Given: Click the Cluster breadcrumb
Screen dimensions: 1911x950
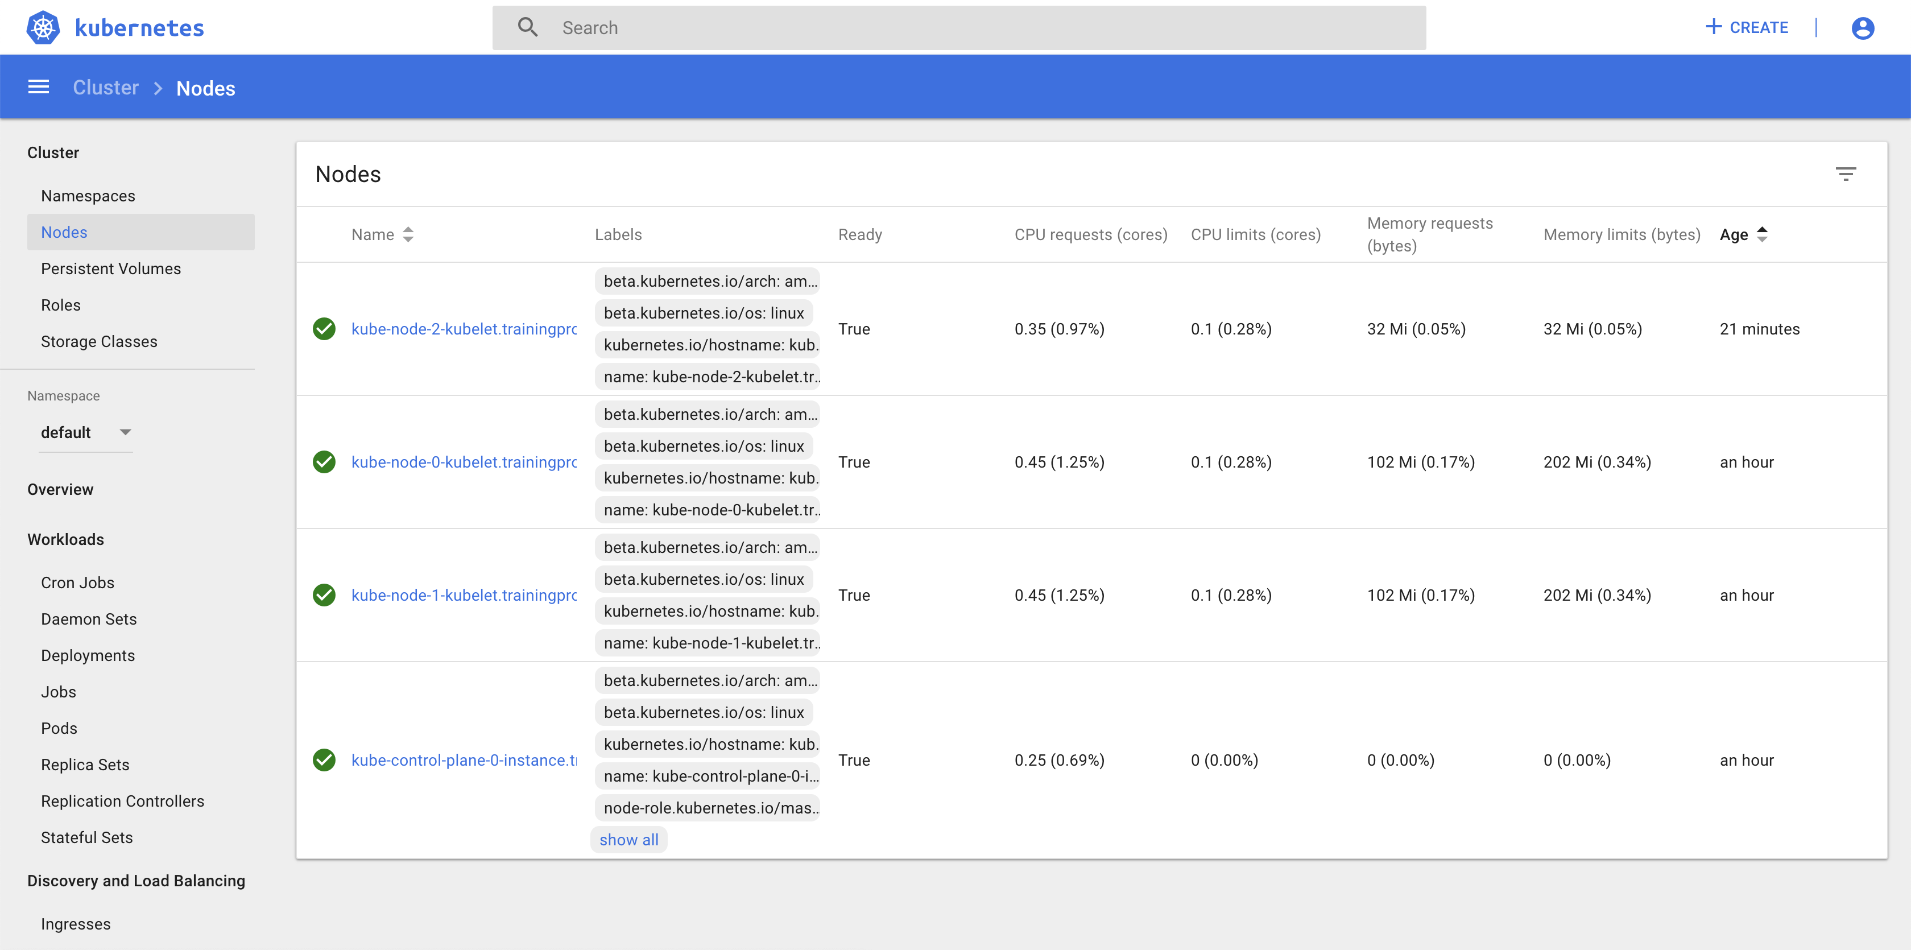Looking at the screenshot, I should [x=105, y=88].
